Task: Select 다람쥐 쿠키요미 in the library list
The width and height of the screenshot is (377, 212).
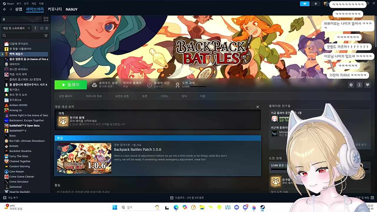Action: click(x=24, y=44)
